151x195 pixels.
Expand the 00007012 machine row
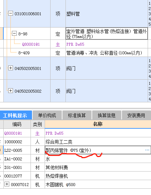(x=7, y=184)
